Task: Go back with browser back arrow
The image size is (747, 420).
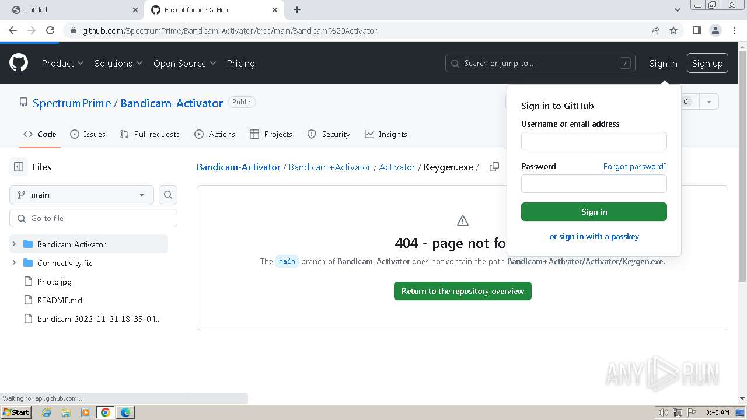Action: [x=13, y=30]
